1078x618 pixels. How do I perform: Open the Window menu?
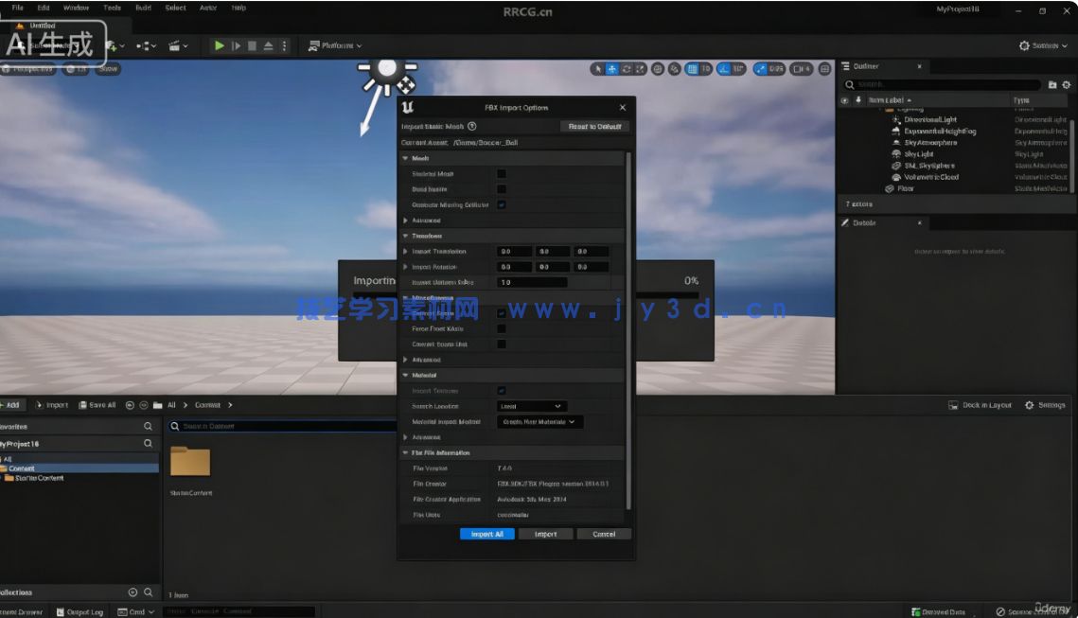76,8
